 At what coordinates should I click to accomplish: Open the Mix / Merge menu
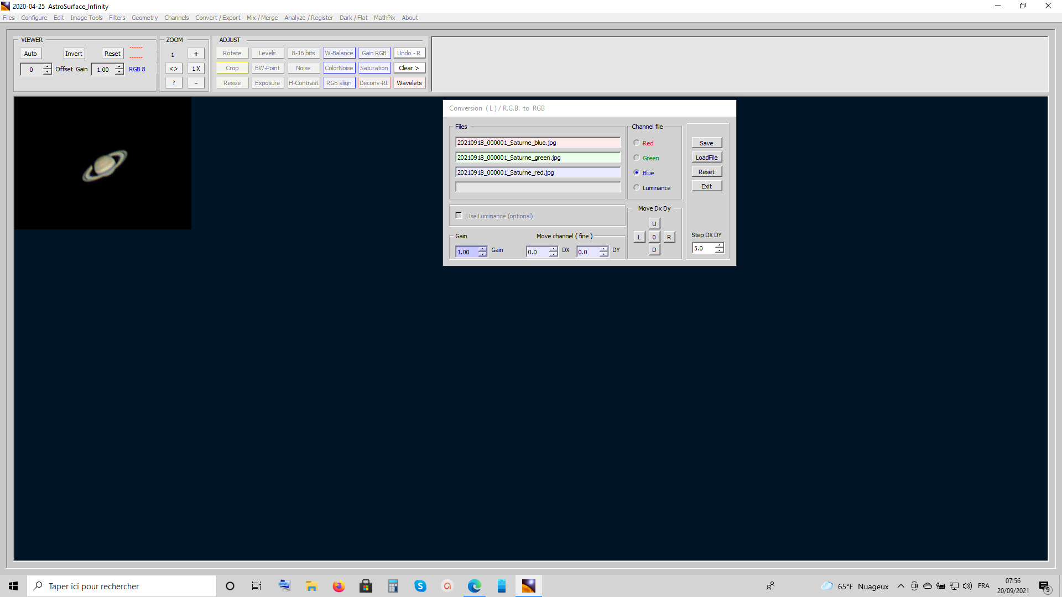tap(262, 18)
